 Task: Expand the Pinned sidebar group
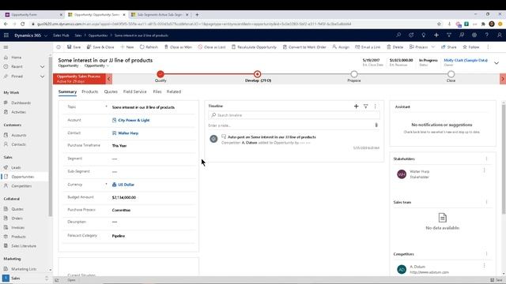click(x=42, y=77)
